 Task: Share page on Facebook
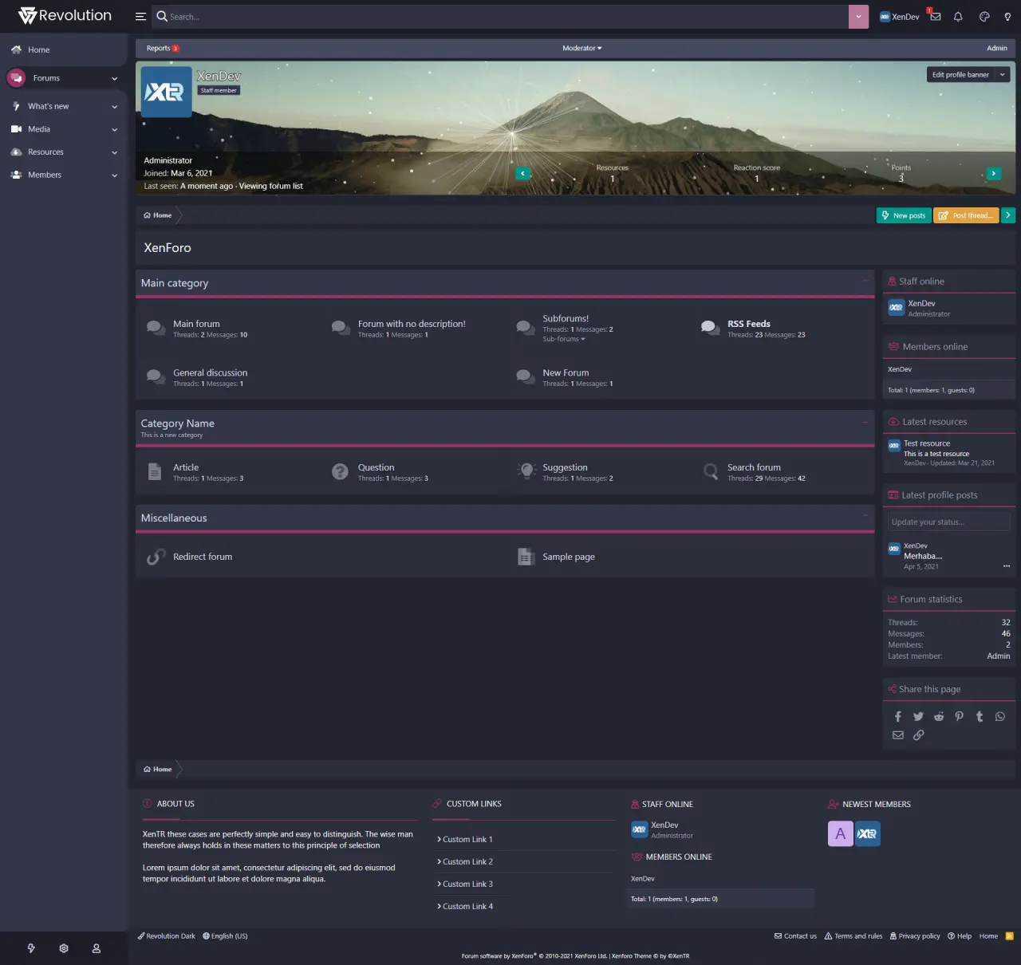tap(898, 717)
